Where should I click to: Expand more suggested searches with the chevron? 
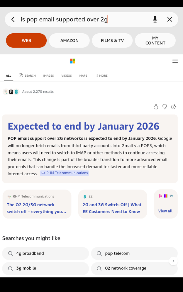coord(173,261)
